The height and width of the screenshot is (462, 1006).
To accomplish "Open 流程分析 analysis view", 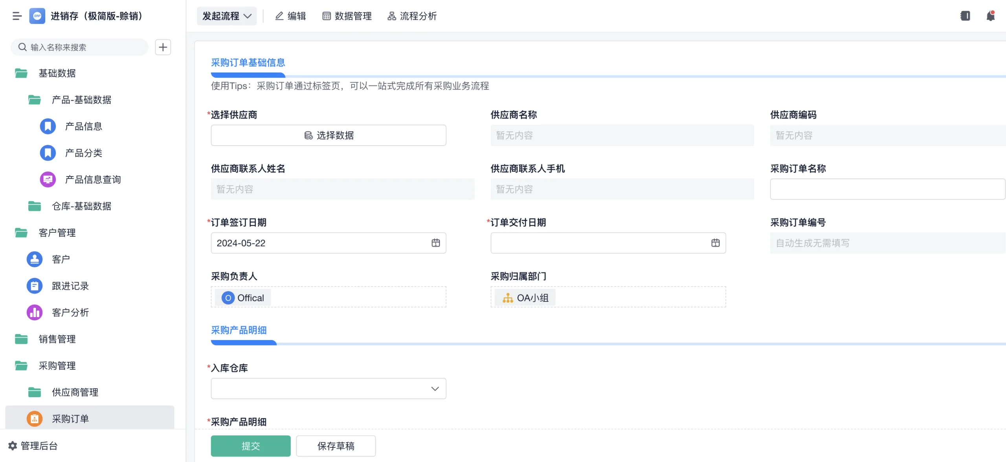I will (x=411, y=16).
